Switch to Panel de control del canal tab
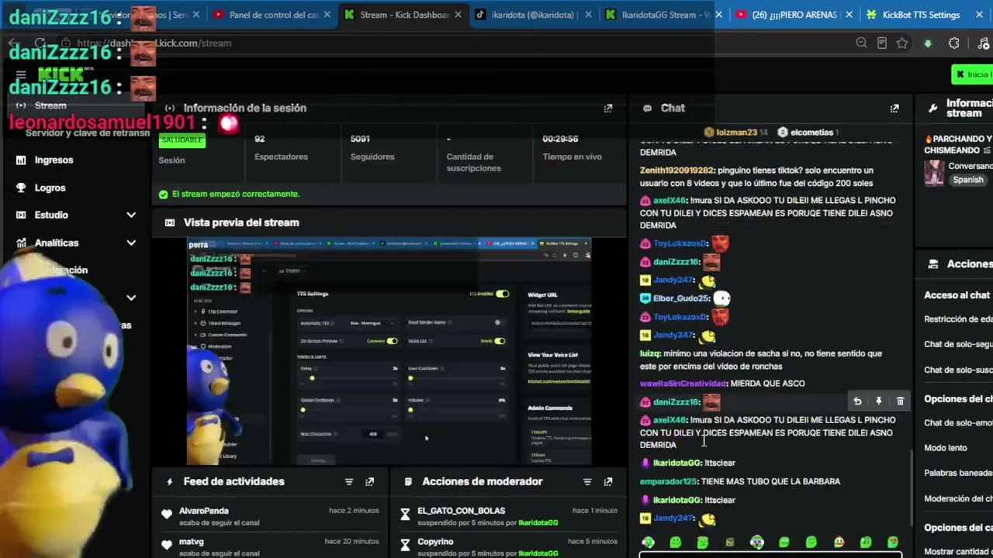This screenshot has width=993, height=558. [272, 15]
